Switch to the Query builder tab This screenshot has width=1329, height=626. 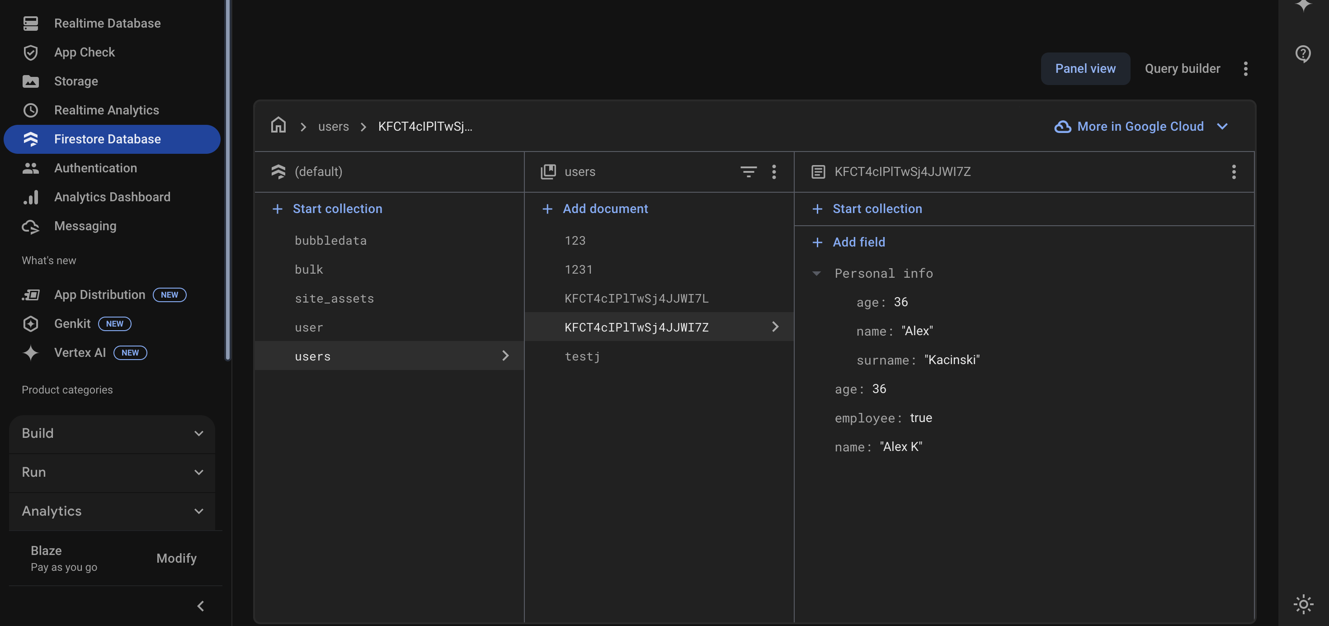click(1182, 69)
